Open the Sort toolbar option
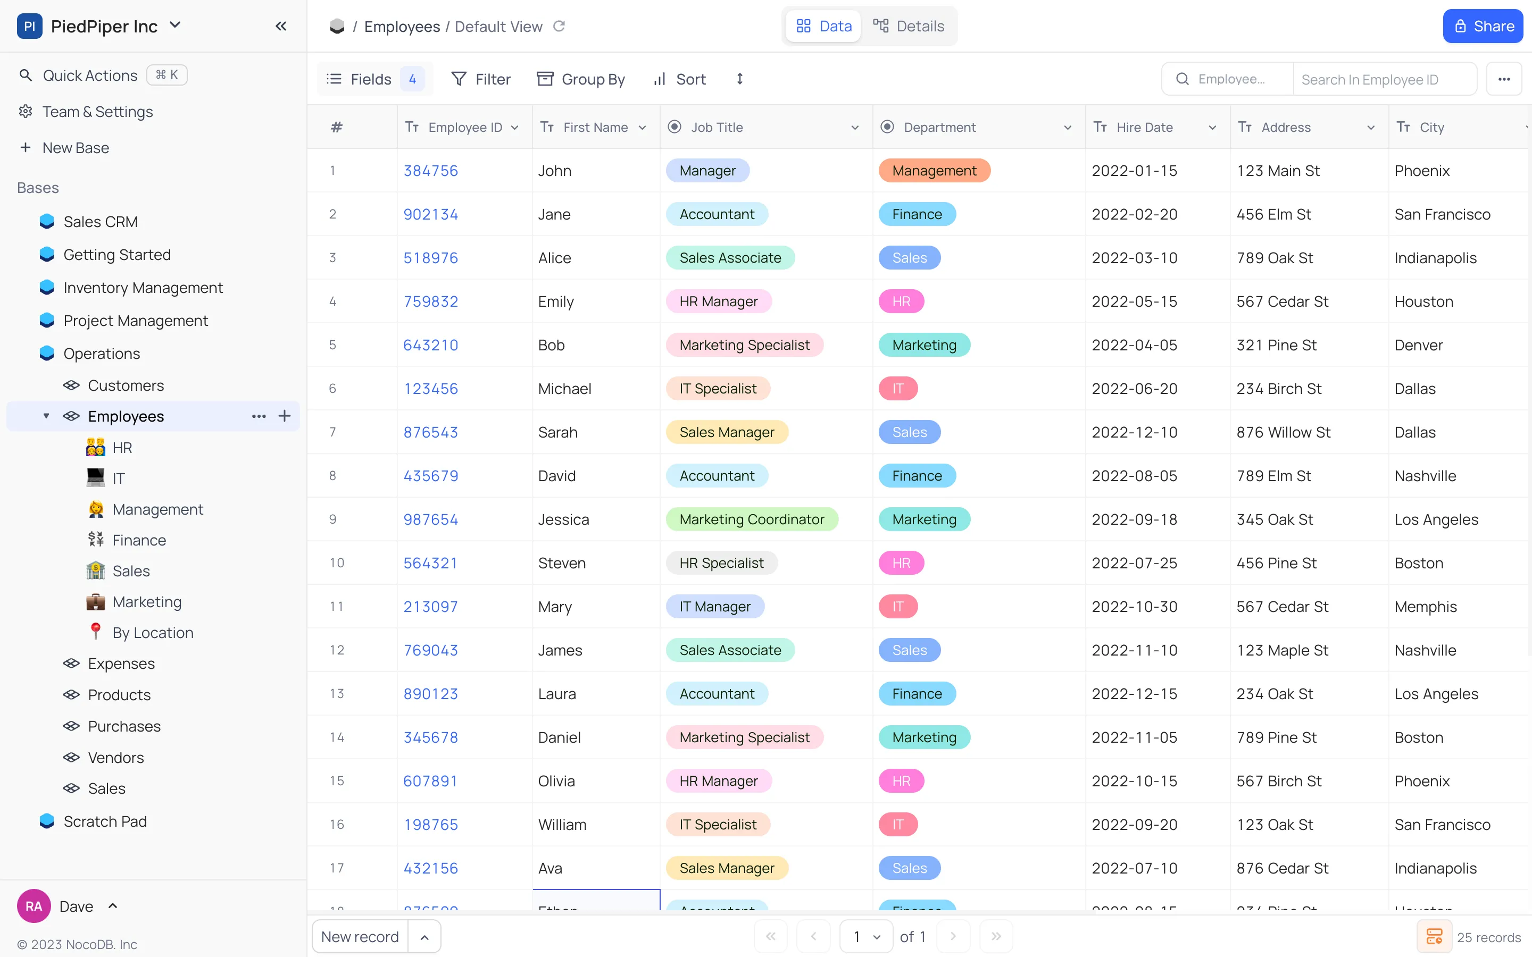This screenshot has height=957, width=1532. coord(679,79)
